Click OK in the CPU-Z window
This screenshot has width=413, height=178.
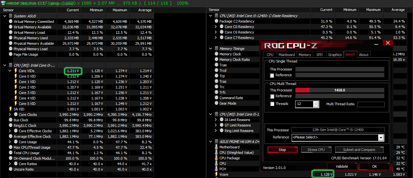pyautogui.click(x=374, y=166)
